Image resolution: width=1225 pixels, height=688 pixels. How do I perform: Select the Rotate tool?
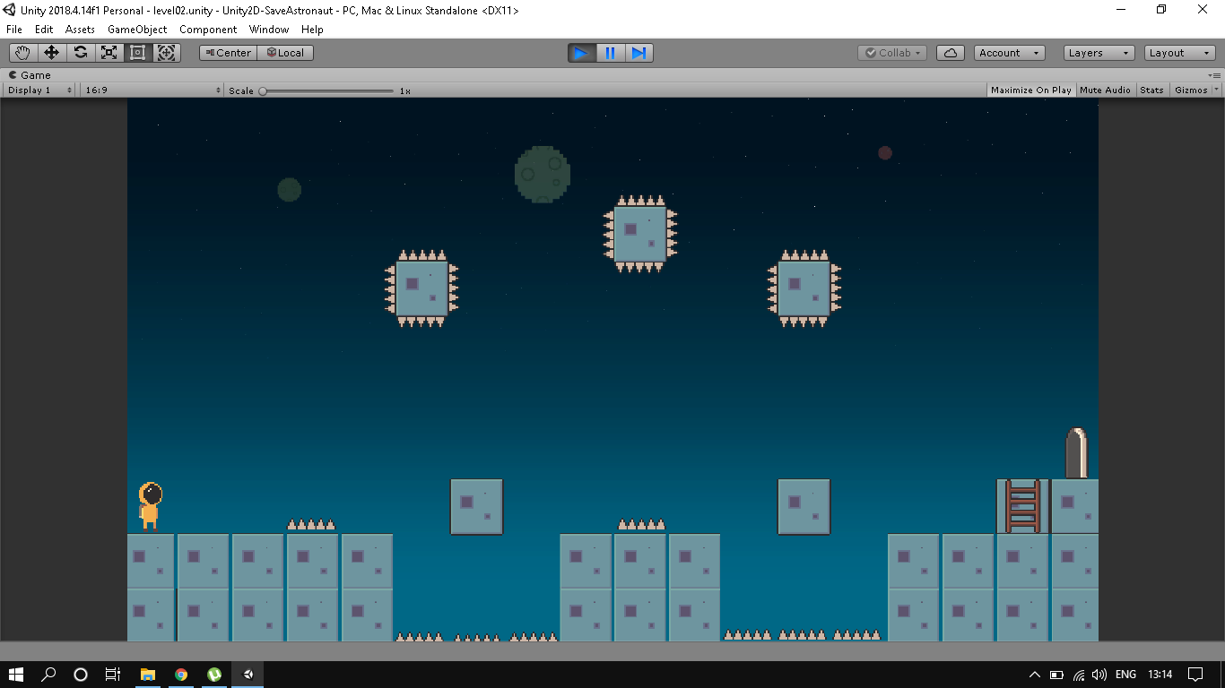[80, 53]
